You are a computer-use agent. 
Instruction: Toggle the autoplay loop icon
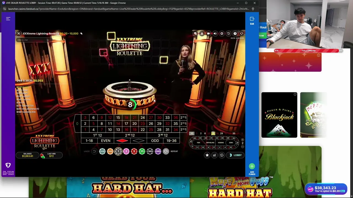(221, 155)
